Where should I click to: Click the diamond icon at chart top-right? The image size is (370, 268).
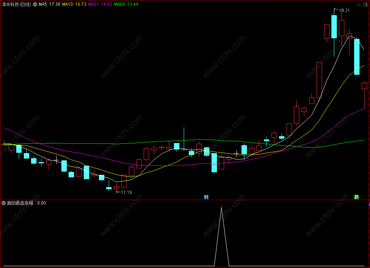[x=359, y=4]
